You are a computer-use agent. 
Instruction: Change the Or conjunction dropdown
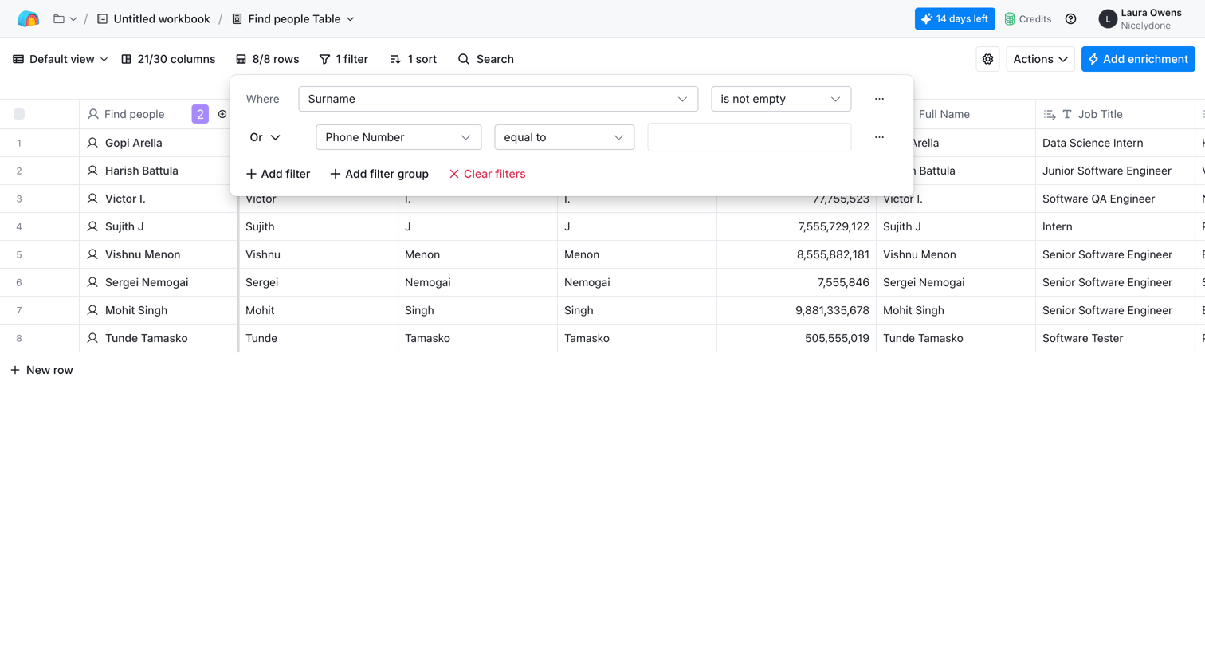[265, 137]
